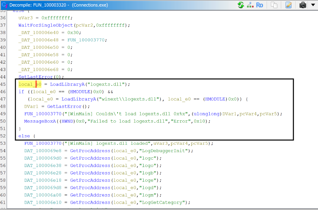Select the "logb" string
The image size is (318, 210).
coord(148,173)
